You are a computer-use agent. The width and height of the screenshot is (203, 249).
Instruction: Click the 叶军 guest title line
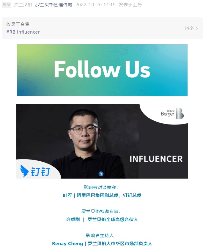pyautogui.click(x=102, y=195)
